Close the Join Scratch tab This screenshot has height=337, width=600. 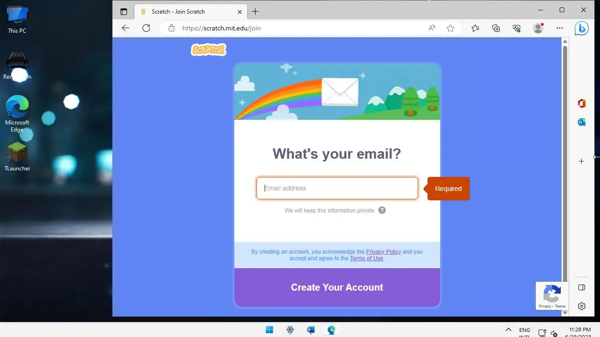coord(240,12)
